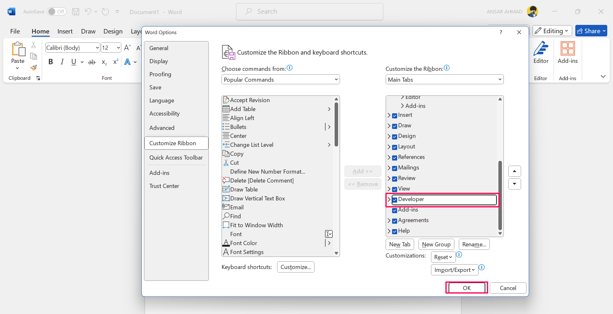This screenshot has height=314, width=613.
Task: Select the Format Painter brush icon
Action: coord(34,67)
